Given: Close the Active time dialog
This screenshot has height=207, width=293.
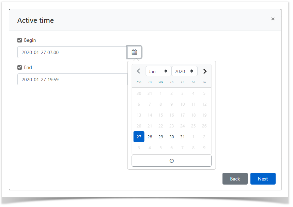Looking at the screenshot, I should coord(273,19).
